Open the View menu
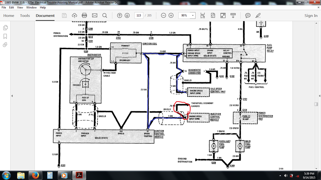This screenshot has height=180, width=321. click(x=20, y=7)
